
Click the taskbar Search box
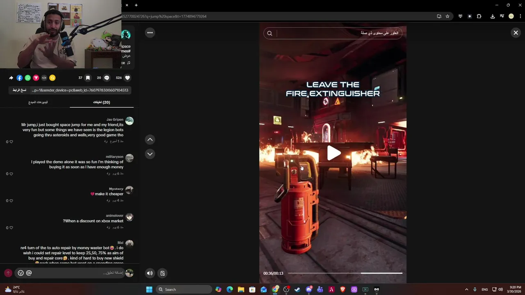(183, 290)
